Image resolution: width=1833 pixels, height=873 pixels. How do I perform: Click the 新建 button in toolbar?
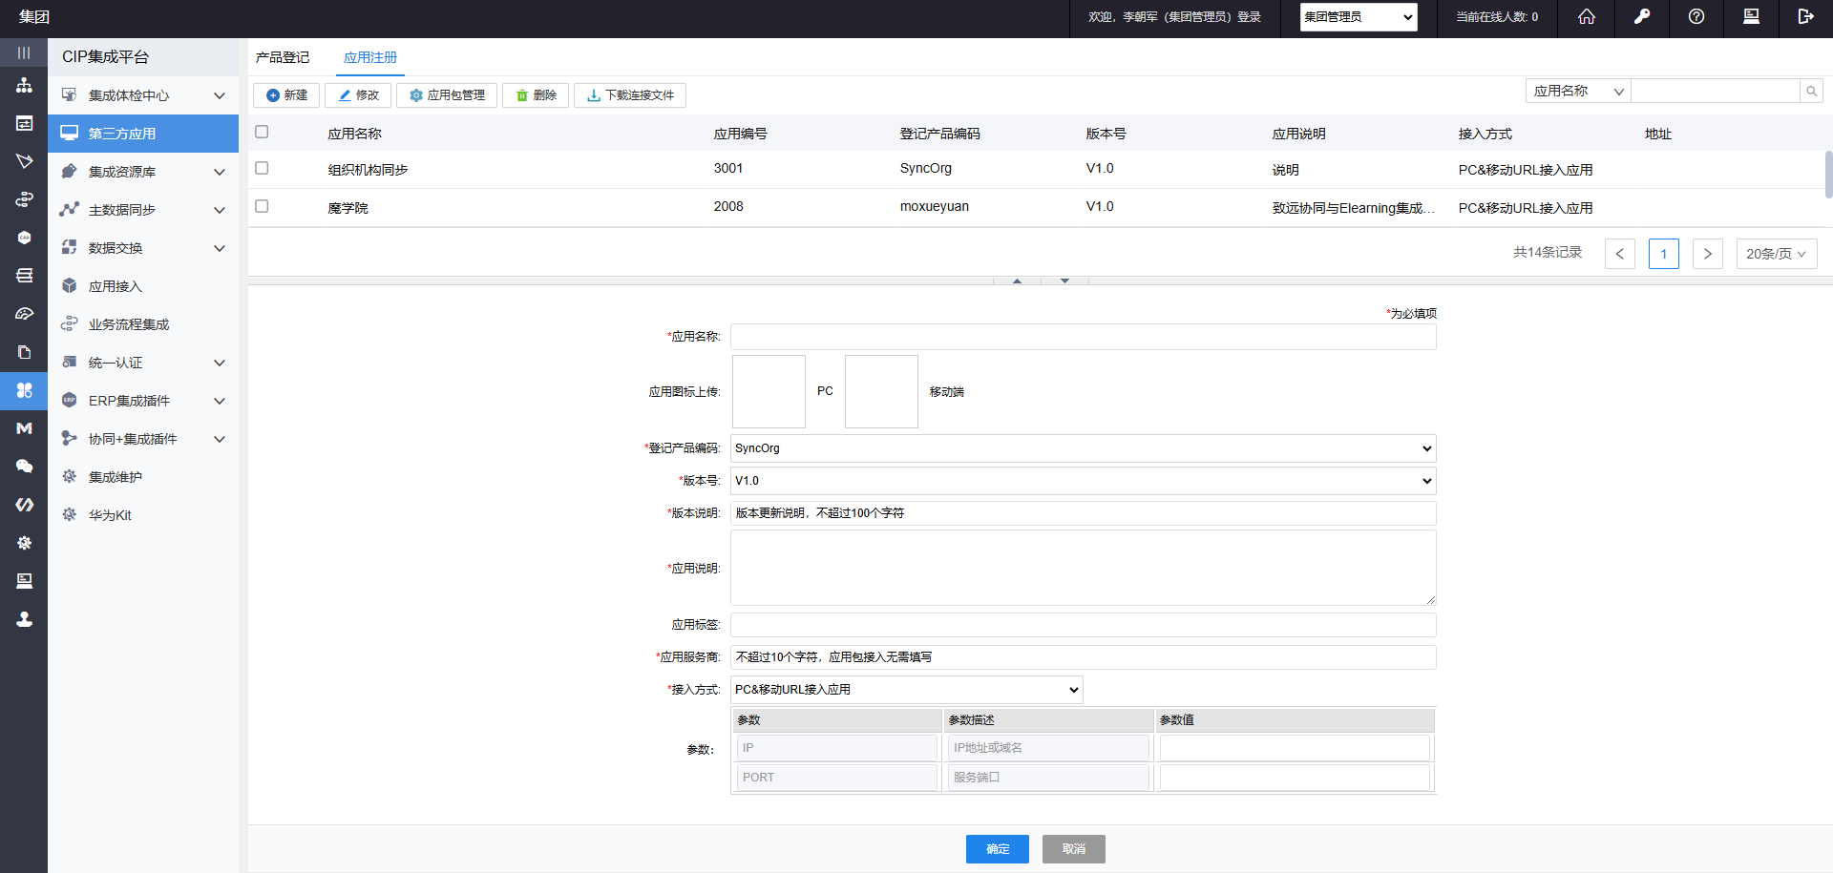click(x=286, y=95)
